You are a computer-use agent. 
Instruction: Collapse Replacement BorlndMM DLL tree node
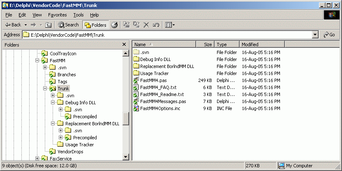coord(53,124)
